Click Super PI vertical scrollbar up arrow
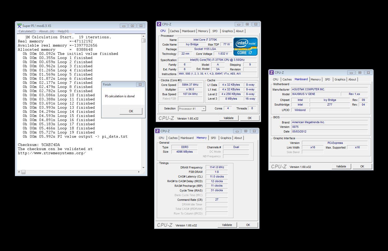 point(143,36)
